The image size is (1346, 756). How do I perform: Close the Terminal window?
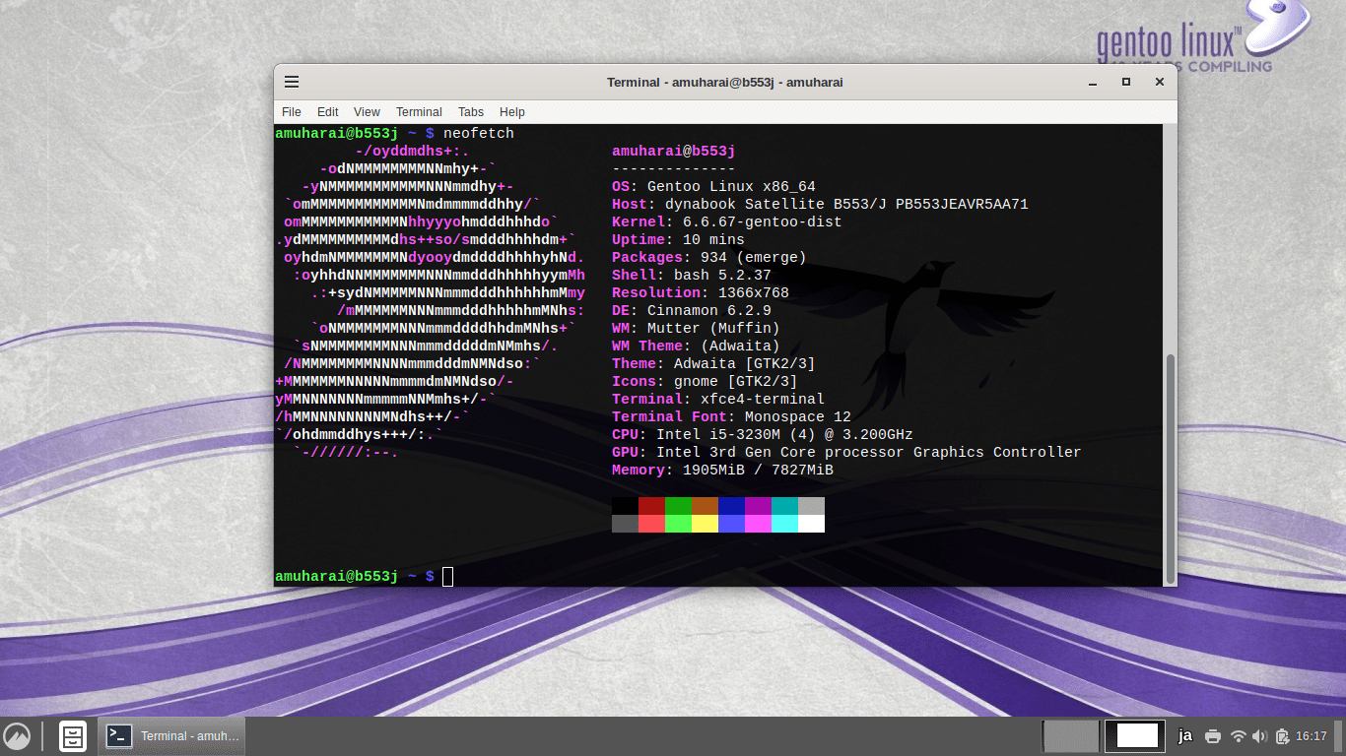click(x=1160, y=82)
